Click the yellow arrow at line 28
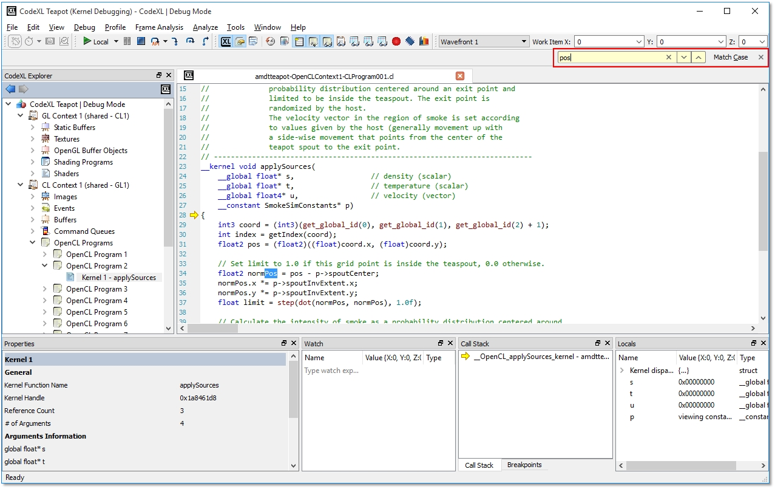The image size is (775, 489). click(x=194, y=215)
